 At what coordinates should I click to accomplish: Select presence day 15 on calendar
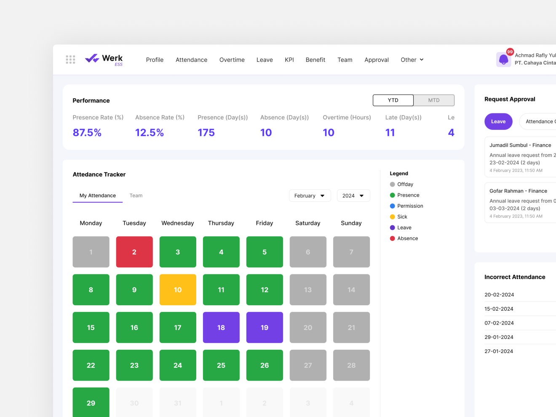tap(91, 327)
